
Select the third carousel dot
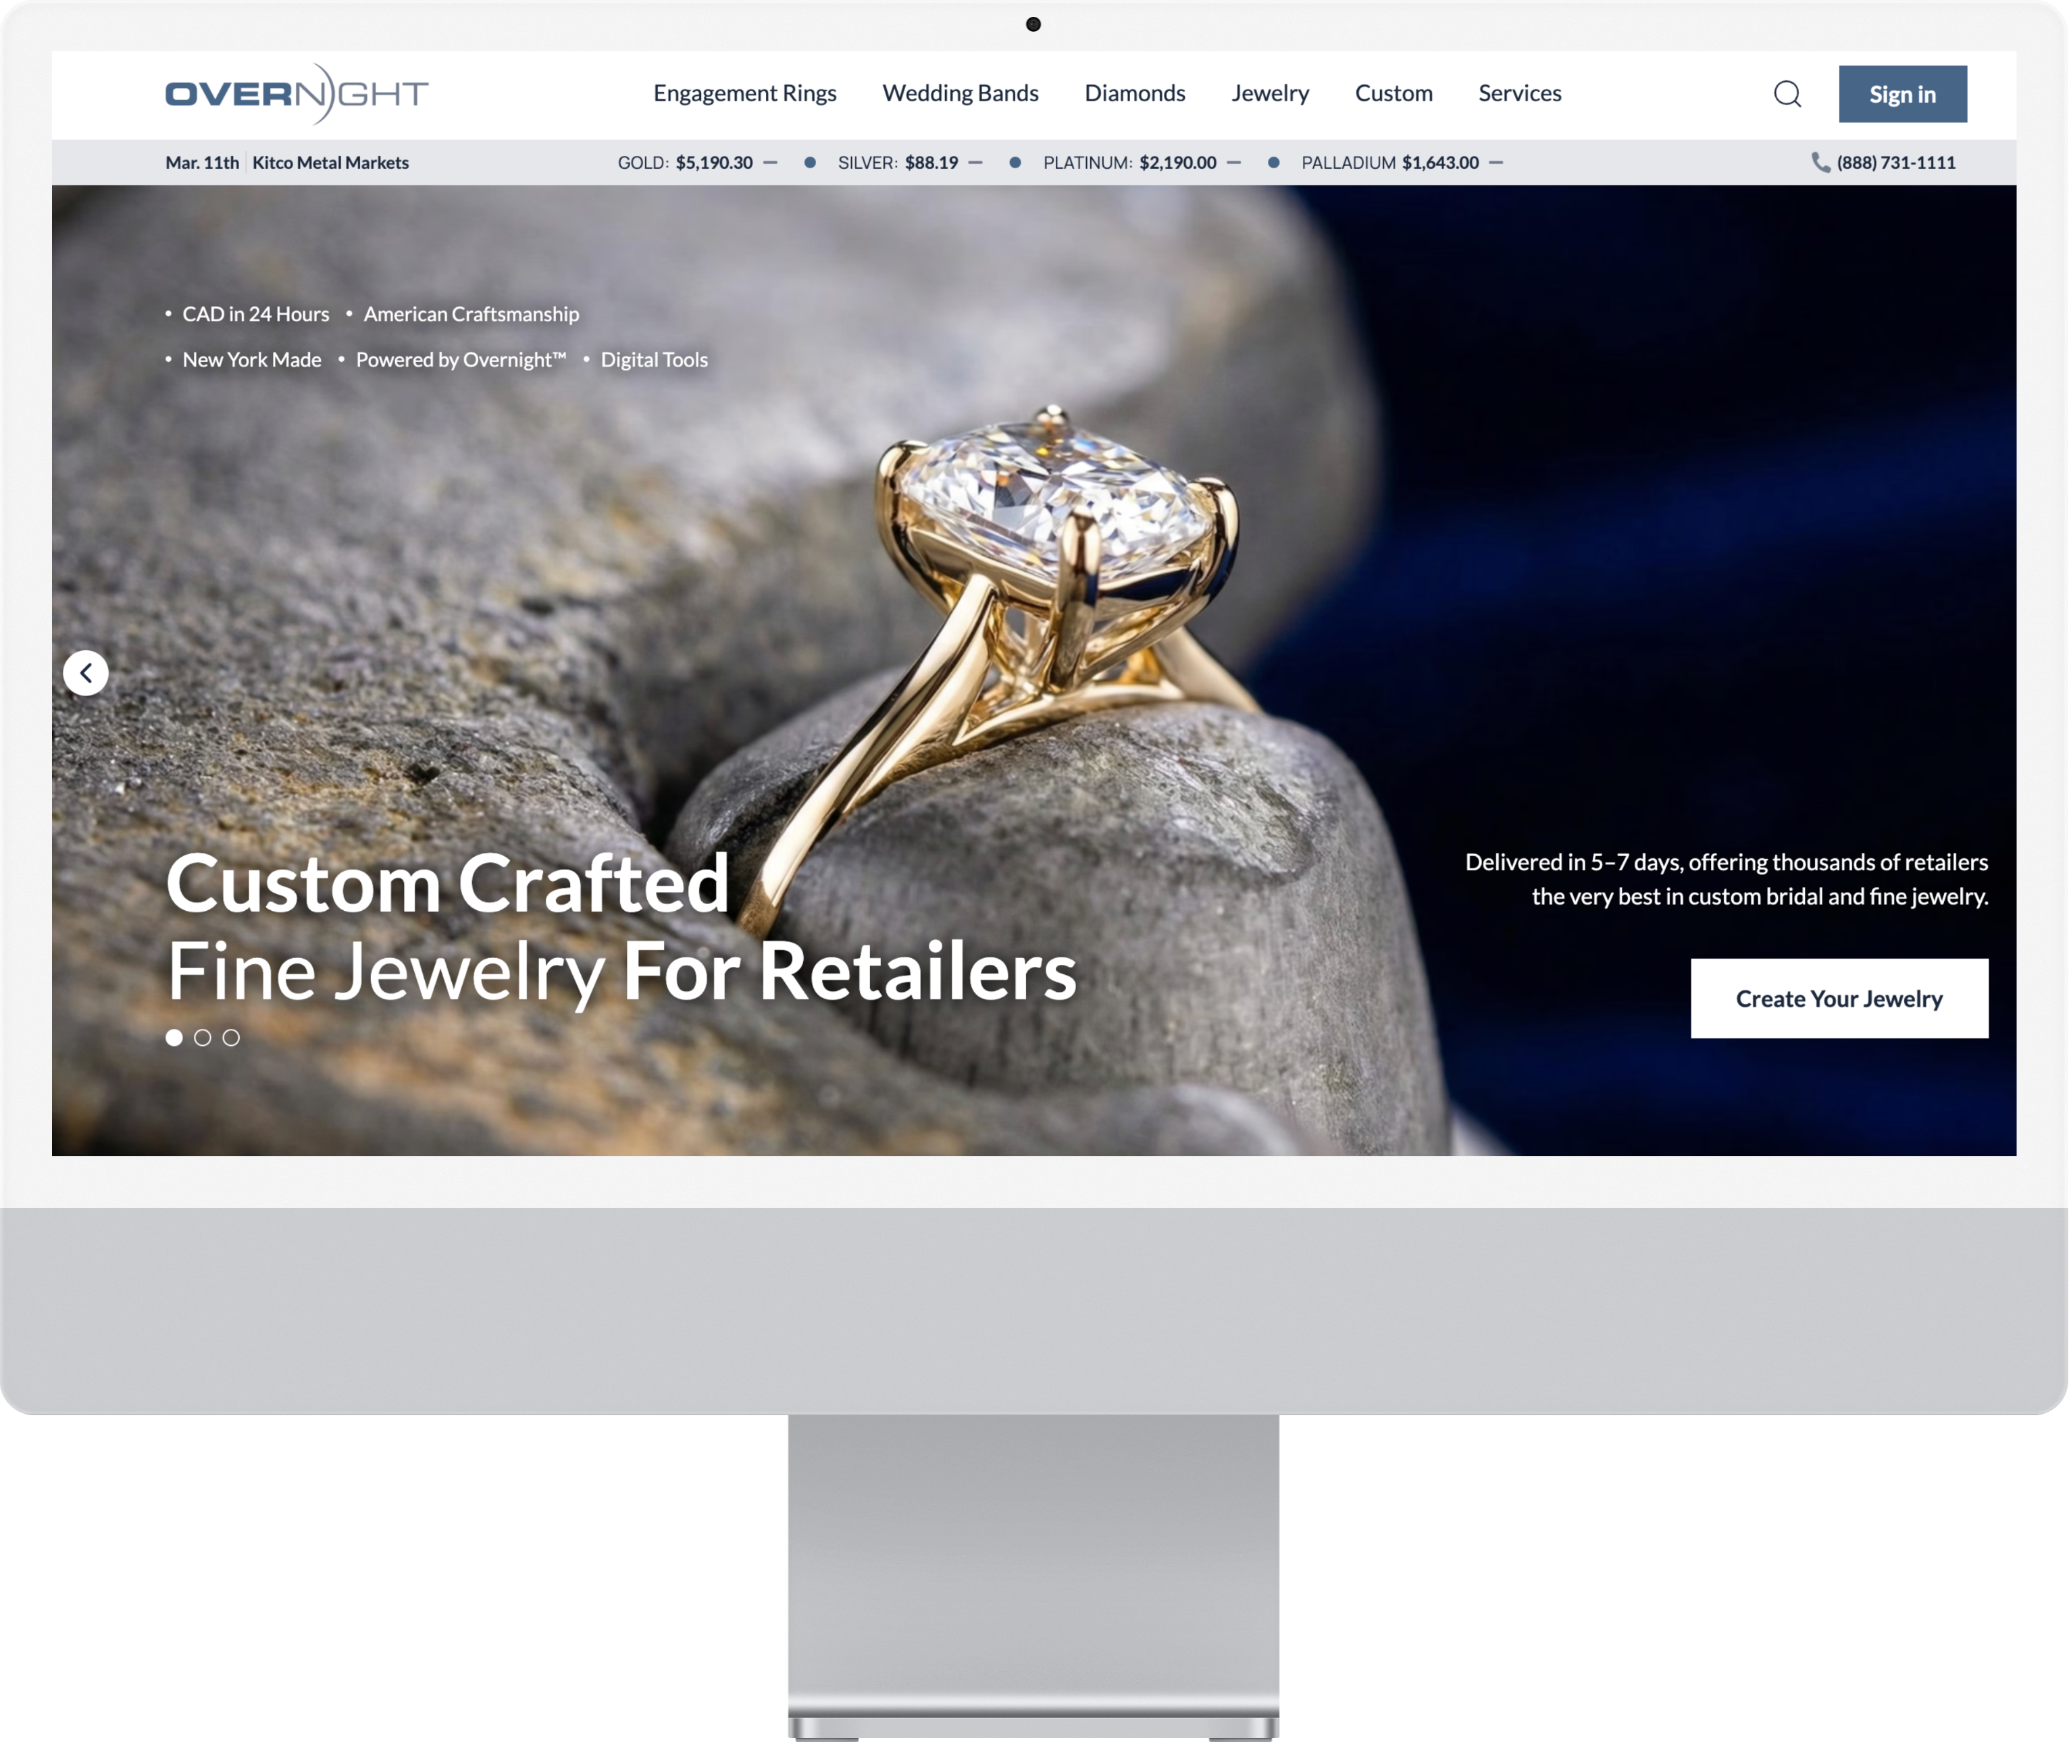(231, 1037)
